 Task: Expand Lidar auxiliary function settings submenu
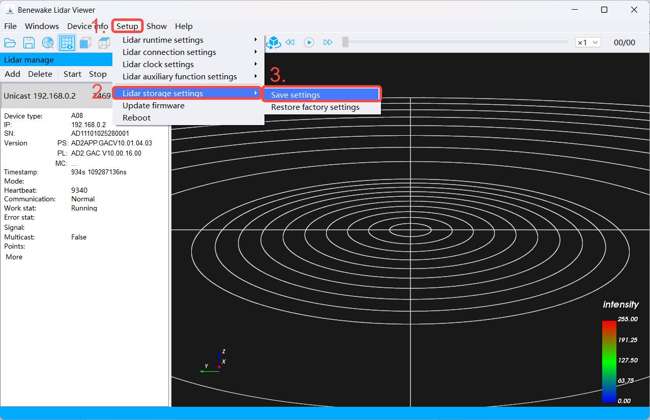point(188,76)
